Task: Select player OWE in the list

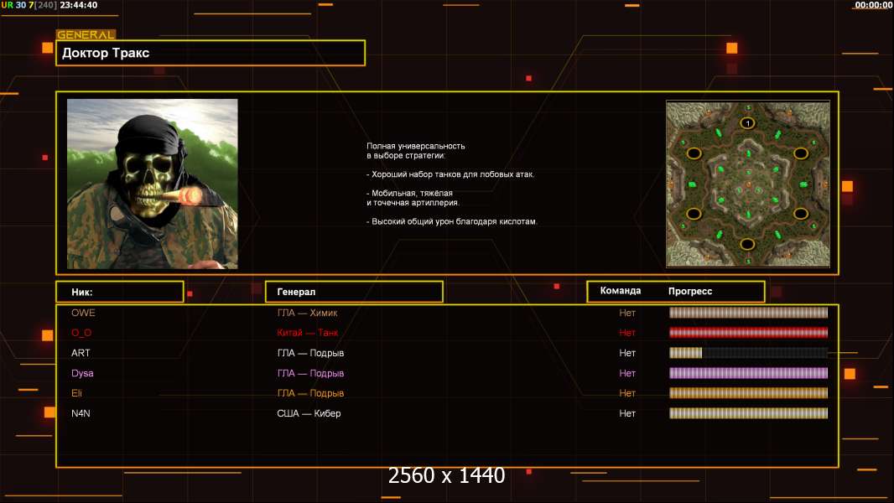Action: click(x=83, y=313)
